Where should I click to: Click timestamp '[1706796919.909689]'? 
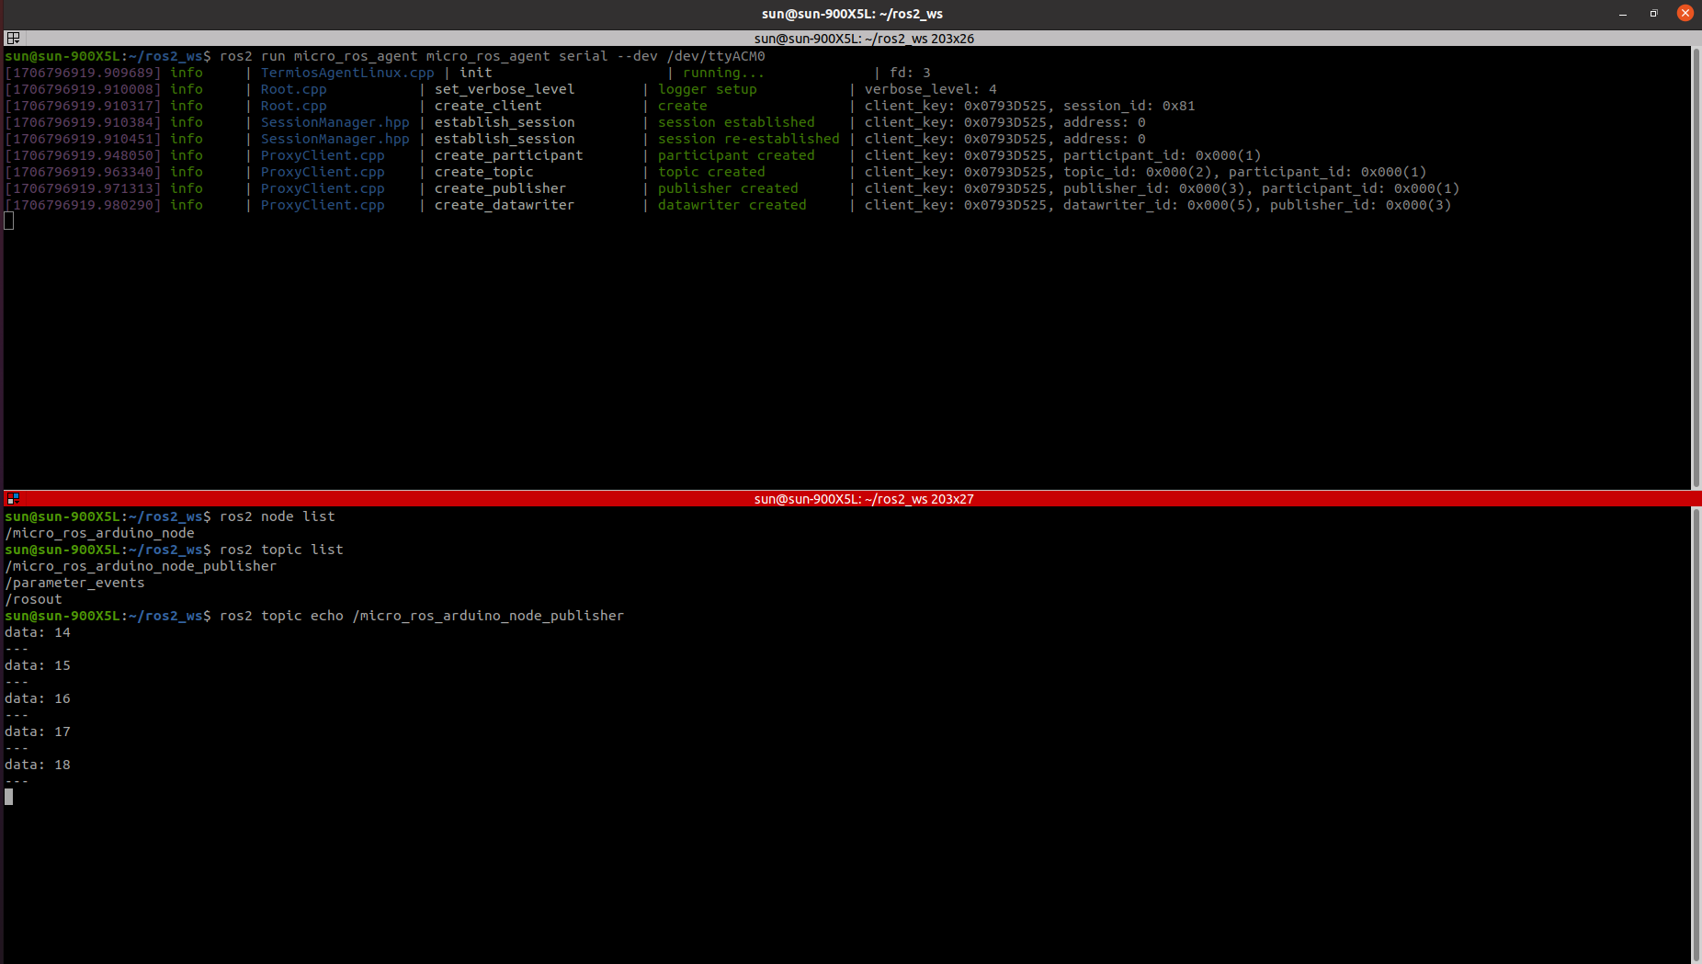point(83,73)
